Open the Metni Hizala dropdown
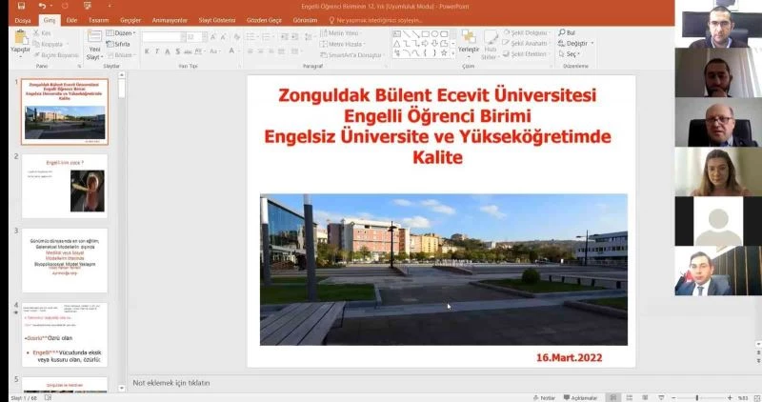 (x=343, y=44)
